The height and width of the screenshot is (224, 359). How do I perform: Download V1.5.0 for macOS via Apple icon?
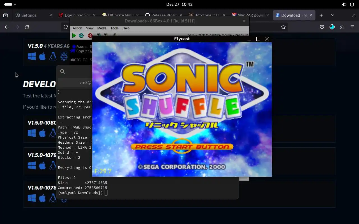(42, 57)
